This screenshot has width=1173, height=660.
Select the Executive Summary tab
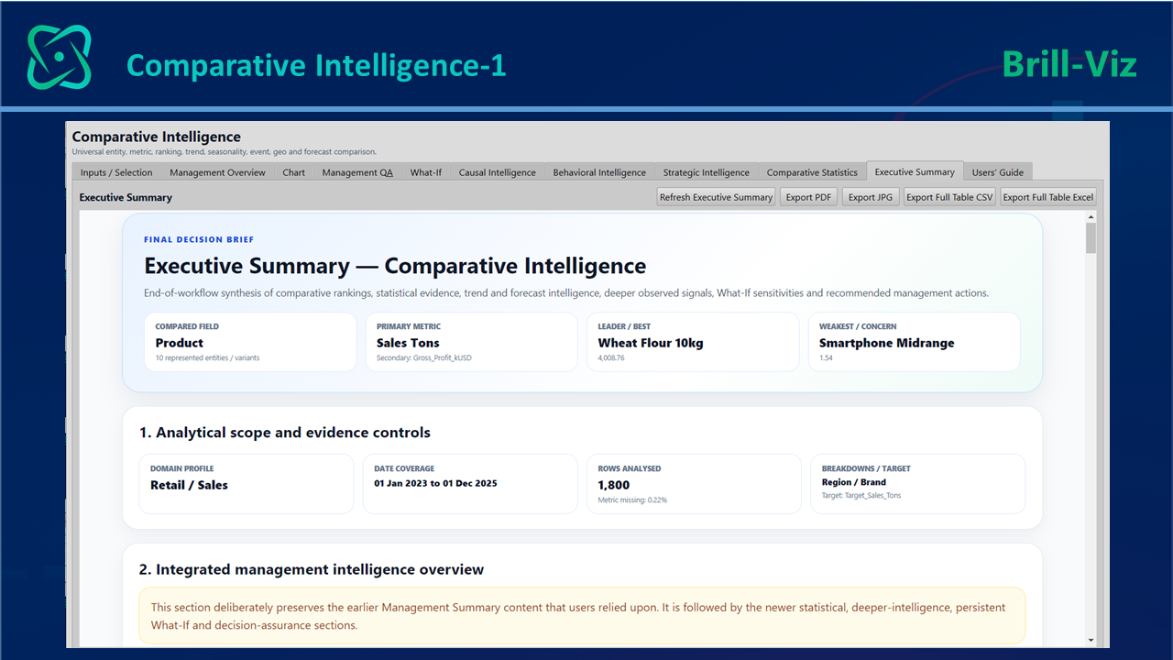pos(915,171)
